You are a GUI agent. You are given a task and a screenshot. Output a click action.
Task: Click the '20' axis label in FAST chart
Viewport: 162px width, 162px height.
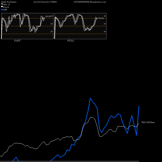click(x=52, y=31)
